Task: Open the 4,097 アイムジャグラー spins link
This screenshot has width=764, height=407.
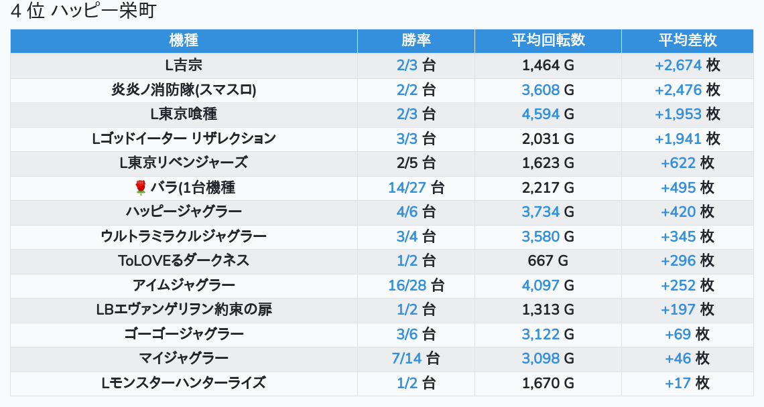Action: click(x=540, y=285)
